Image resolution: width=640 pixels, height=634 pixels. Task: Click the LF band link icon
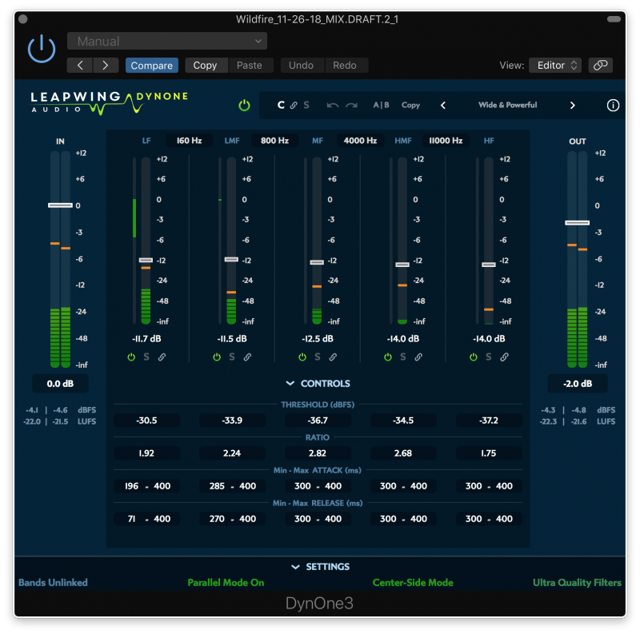coord(162,357)
